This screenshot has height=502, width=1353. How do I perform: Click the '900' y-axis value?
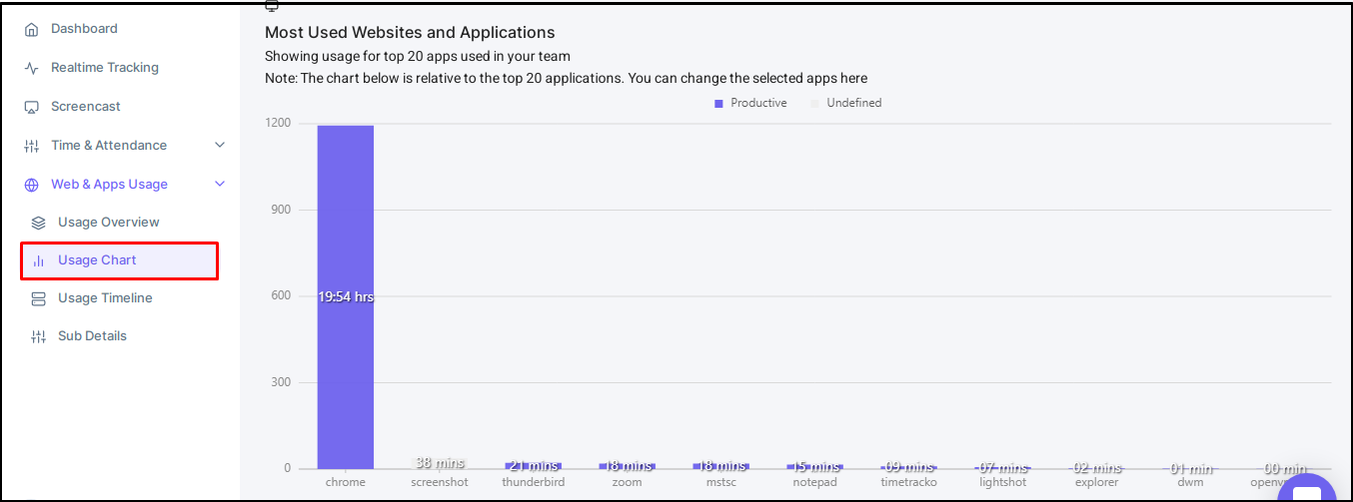coord(281,210)
